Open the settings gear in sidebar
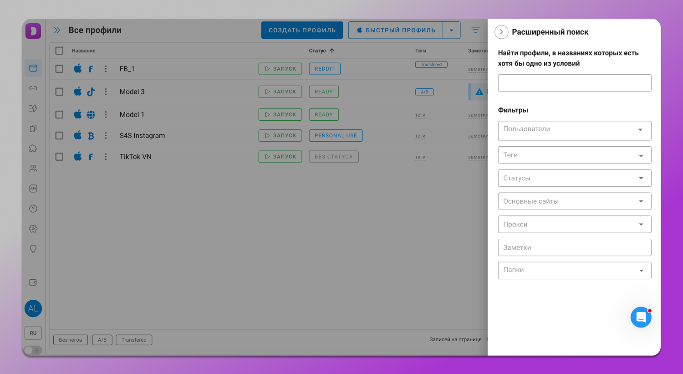 pos(33,229)
